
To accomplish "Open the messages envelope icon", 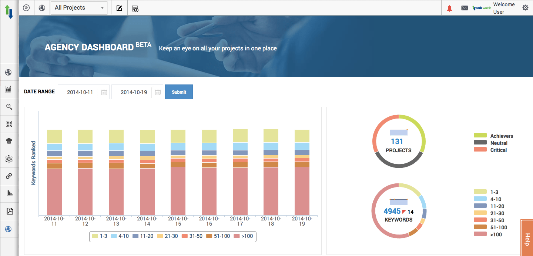I will [x=465, y=7].
